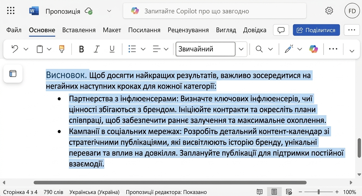
Task: Select the print layout view icon
Action: point(274,192)
